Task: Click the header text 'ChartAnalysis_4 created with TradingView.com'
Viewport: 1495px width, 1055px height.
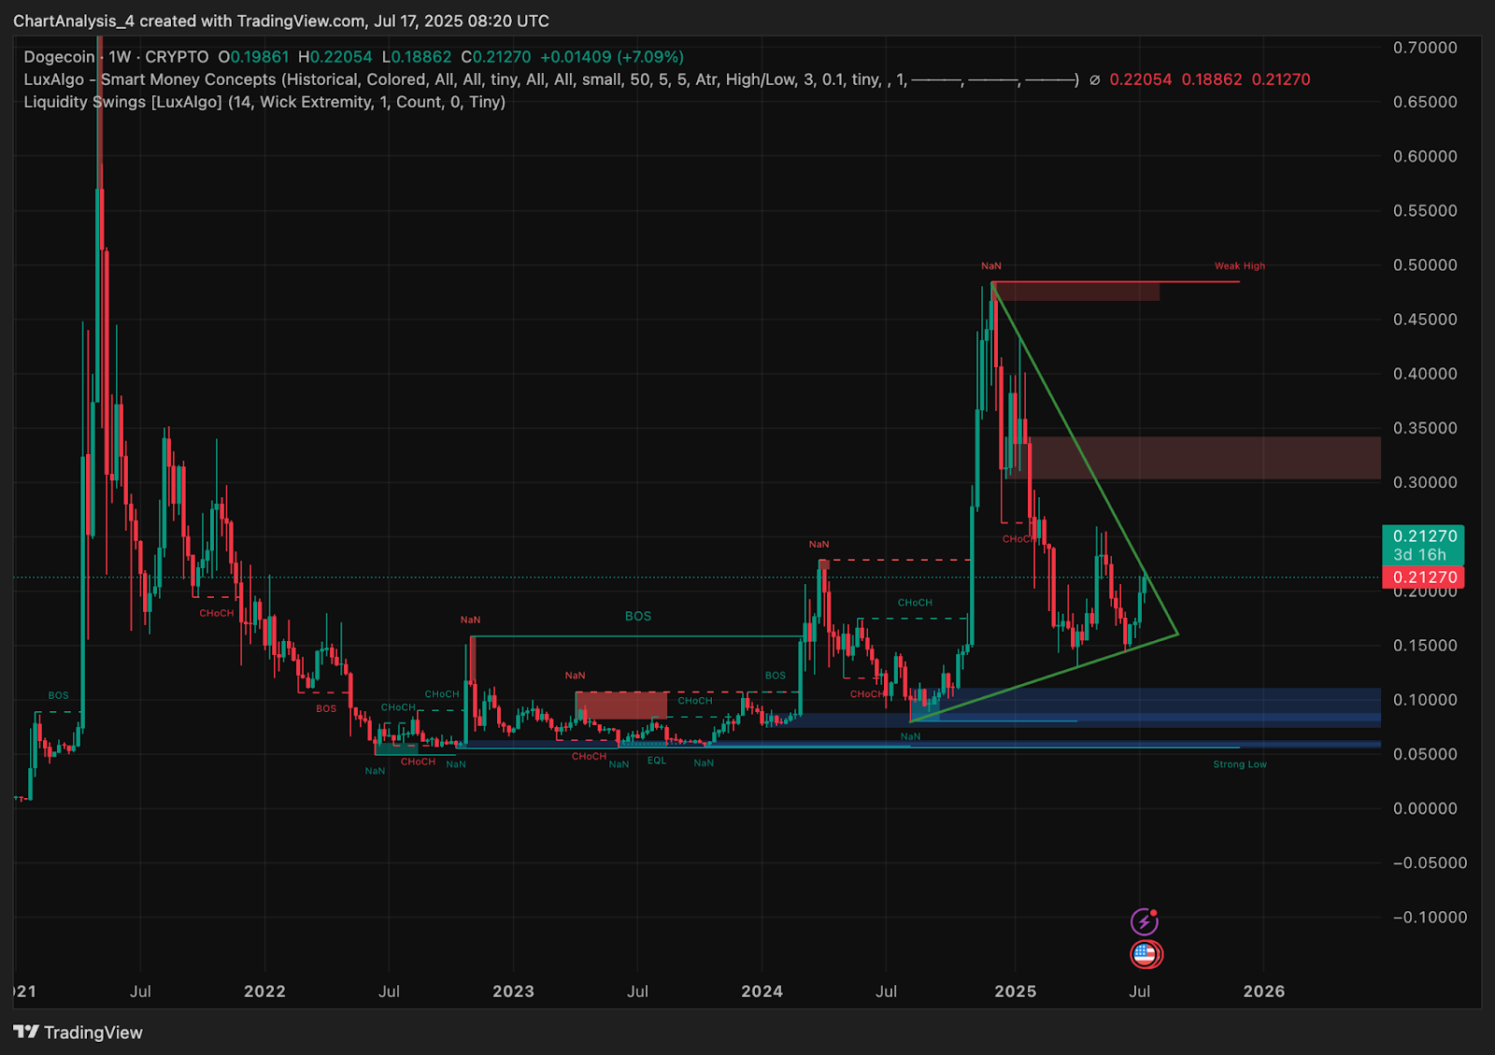Action: (x=190, y=21)
